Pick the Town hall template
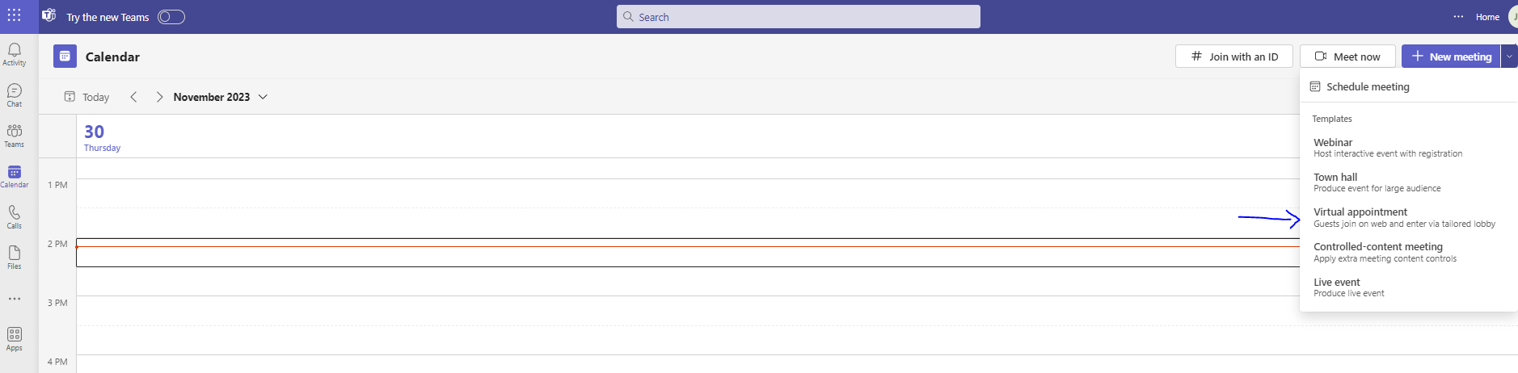 tap(1377, 182)
